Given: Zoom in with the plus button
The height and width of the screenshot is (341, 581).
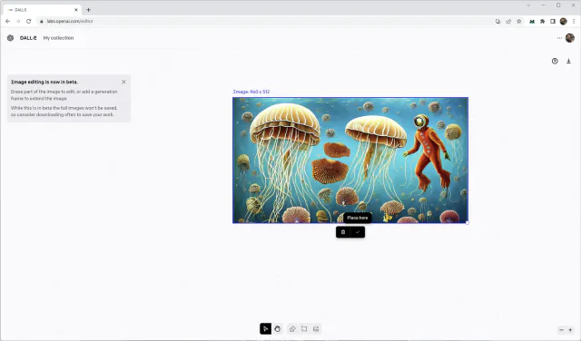Looking at the screenshot, I should pos(570,329).
